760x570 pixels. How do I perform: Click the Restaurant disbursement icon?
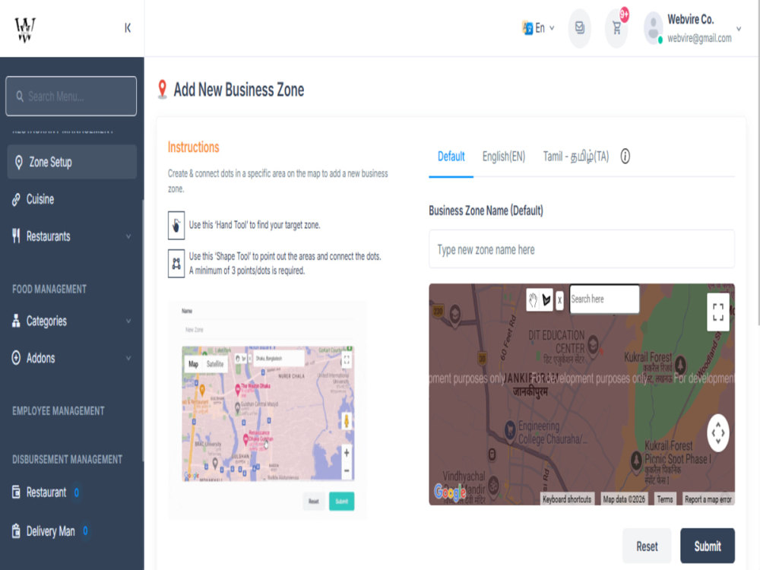pos(16,492)
